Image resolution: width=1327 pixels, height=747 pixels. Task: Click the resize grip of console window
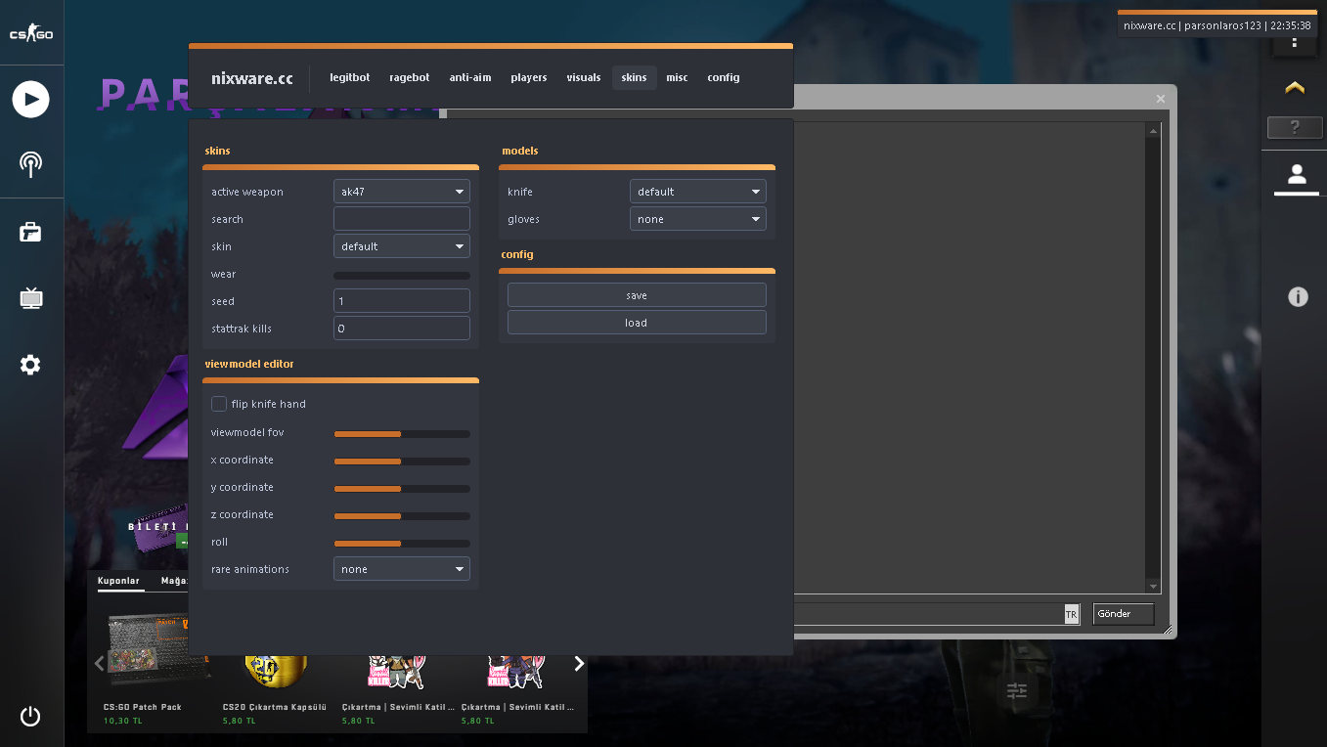1168,631
